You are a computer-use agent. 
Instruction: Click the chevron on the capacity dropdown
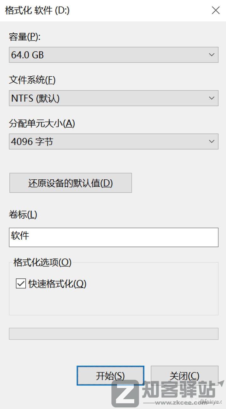coord(212,55)
